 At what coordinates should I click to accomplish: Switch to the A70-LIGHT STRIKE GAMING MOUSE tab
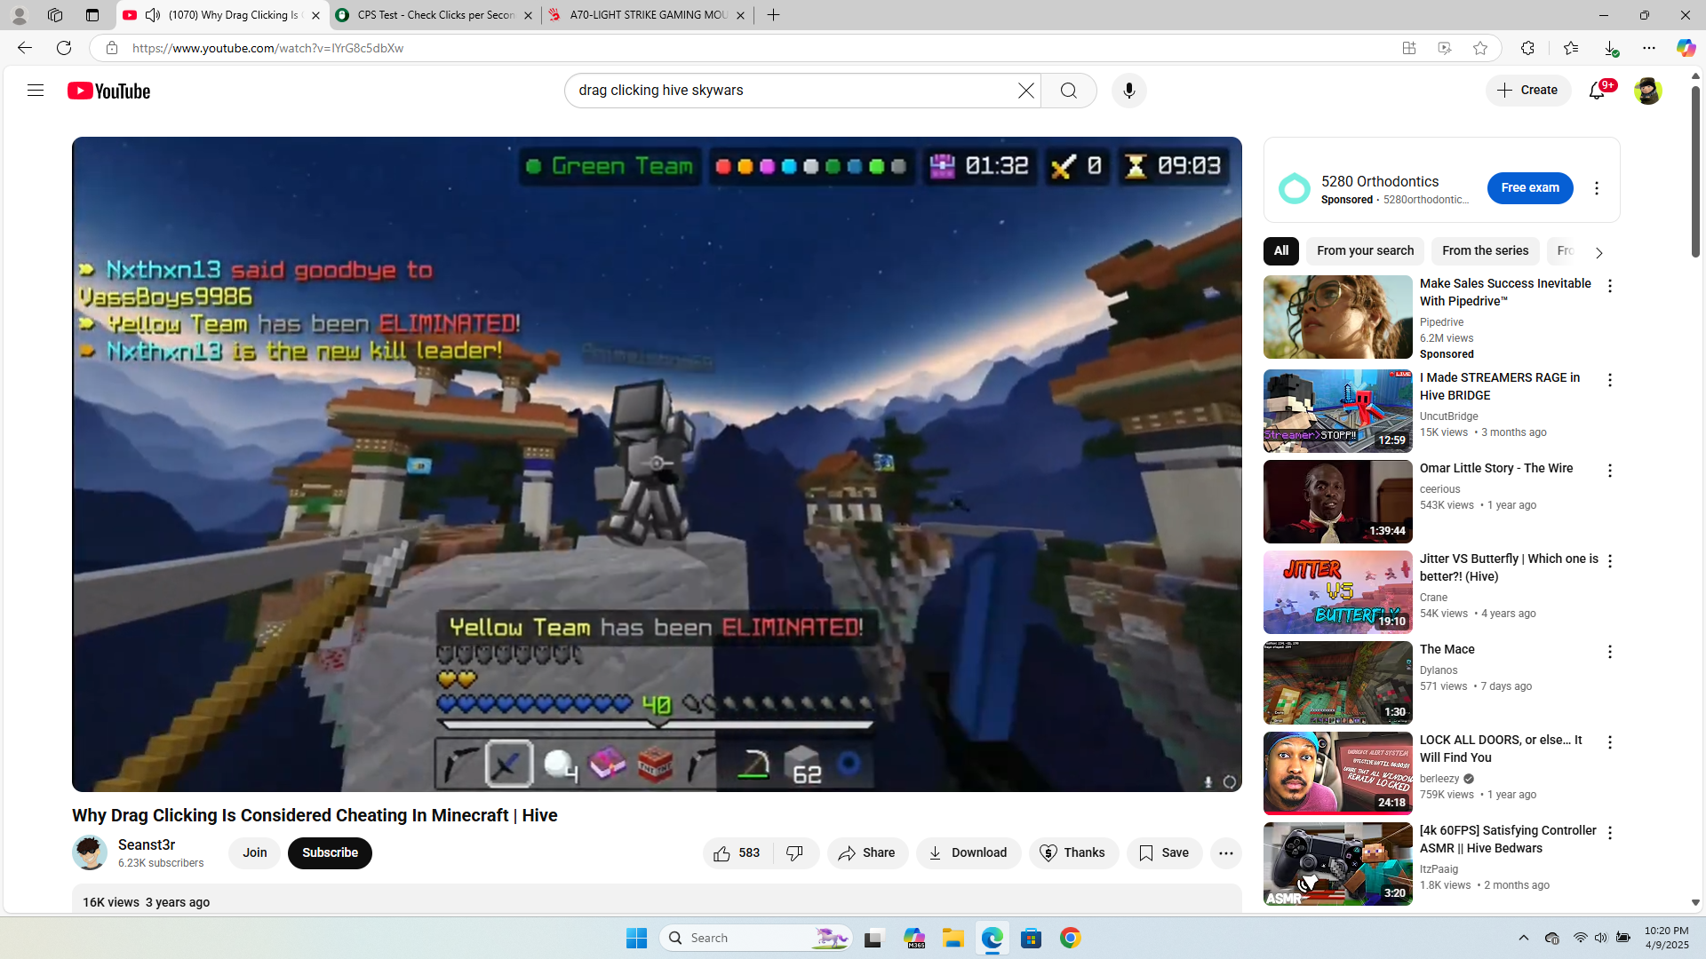(647, 15)
